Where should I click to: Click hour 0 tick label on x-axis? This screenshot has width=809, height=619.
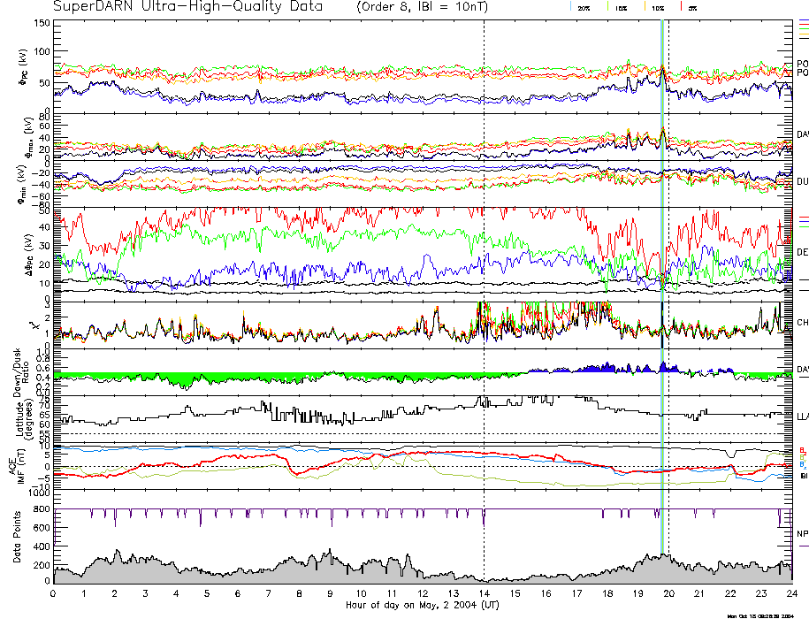pos(54,594)
